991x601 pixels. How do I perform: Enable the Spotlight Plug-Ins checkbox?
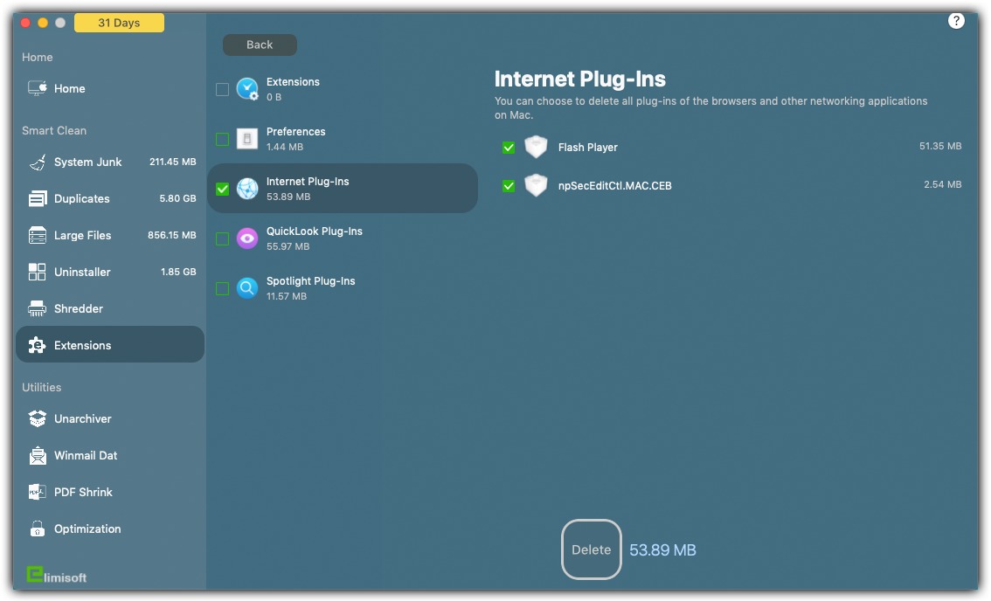[222, 289]
